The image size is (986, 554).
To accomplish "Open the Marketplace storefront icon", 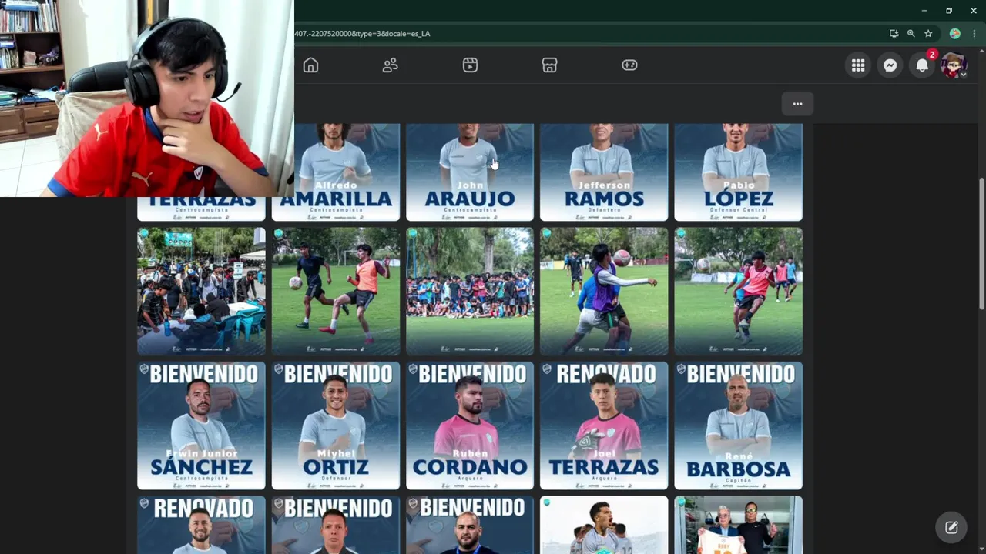I will [549, 65].
